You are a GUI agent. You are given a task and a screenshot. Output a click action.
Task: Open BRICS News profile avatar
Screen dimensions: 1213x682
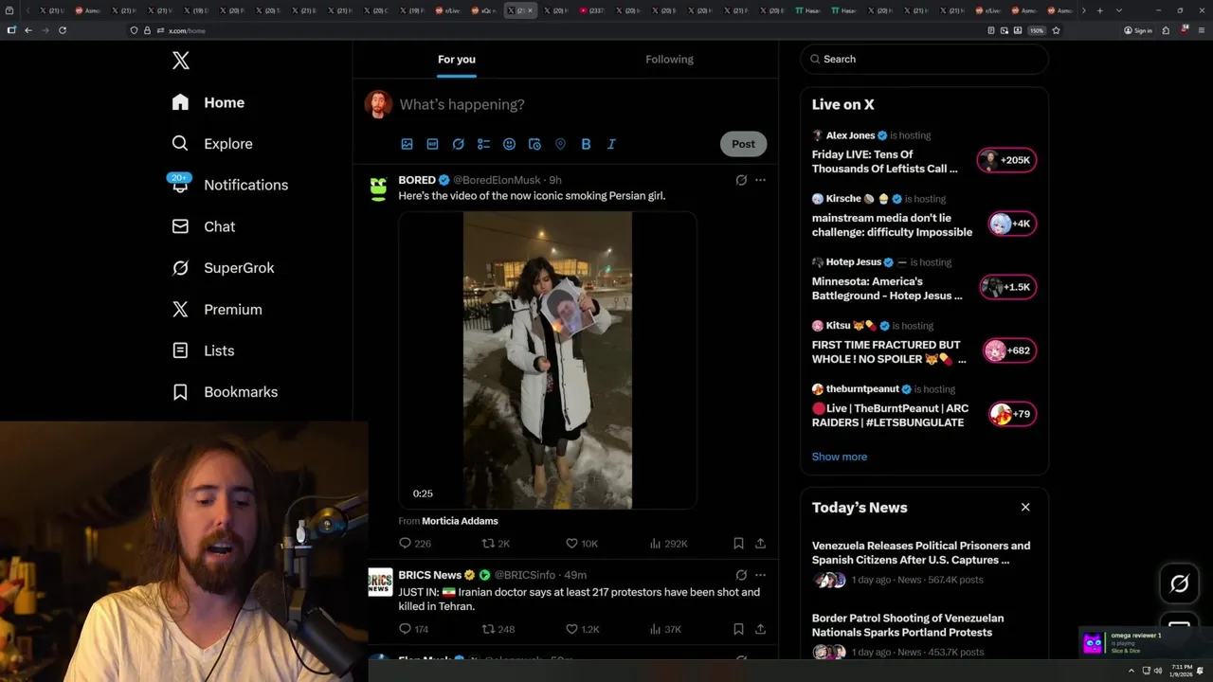(380, 582)
